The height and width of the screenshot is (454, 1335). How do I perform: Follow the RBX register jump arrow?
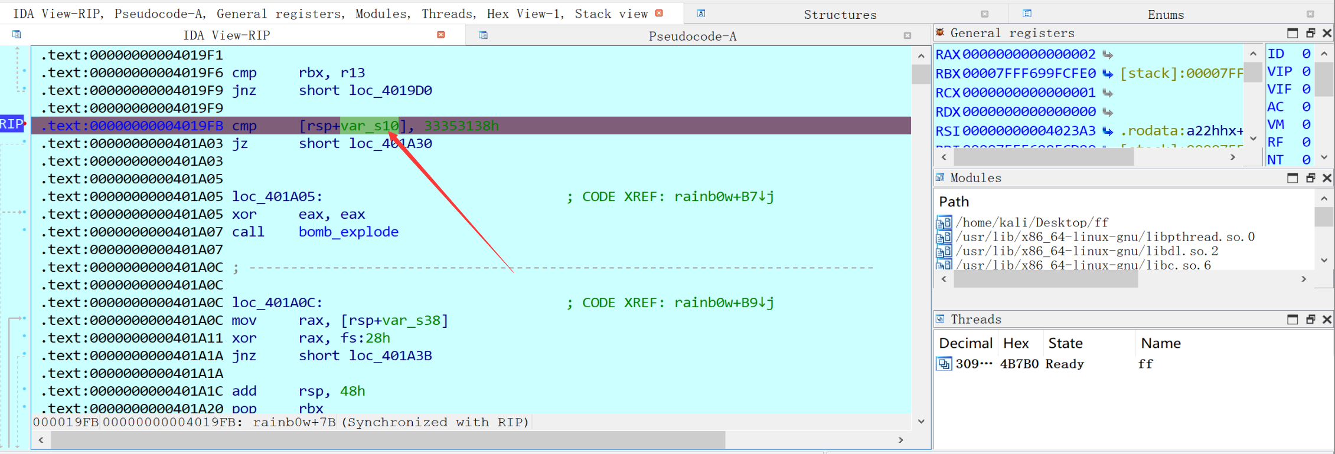pos(1108,74)
